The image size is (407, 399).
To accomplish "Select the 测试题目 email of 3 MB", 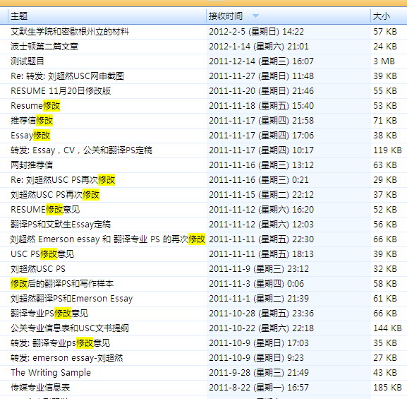I will click(x=203, y=61).
